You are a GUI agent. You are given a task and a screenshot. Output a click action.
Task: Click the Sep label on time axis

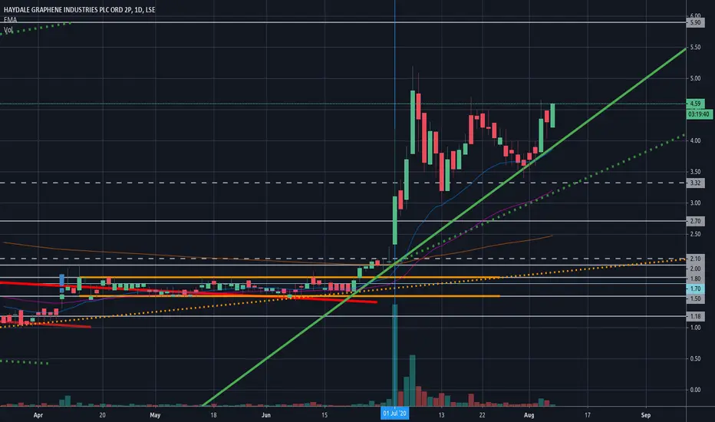coord(646,415)
